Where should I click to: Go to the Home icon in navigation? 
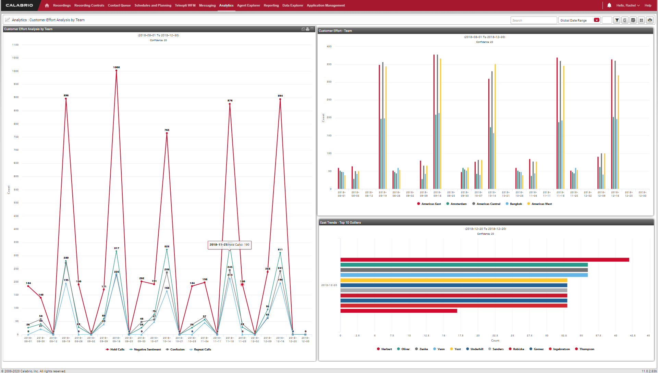(47, 5)
